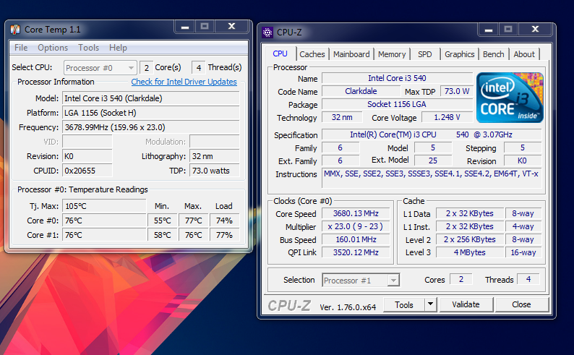Click the Core Temp app icon in title bar
Viewport: 574px width, 355px height.
[15, 29]
